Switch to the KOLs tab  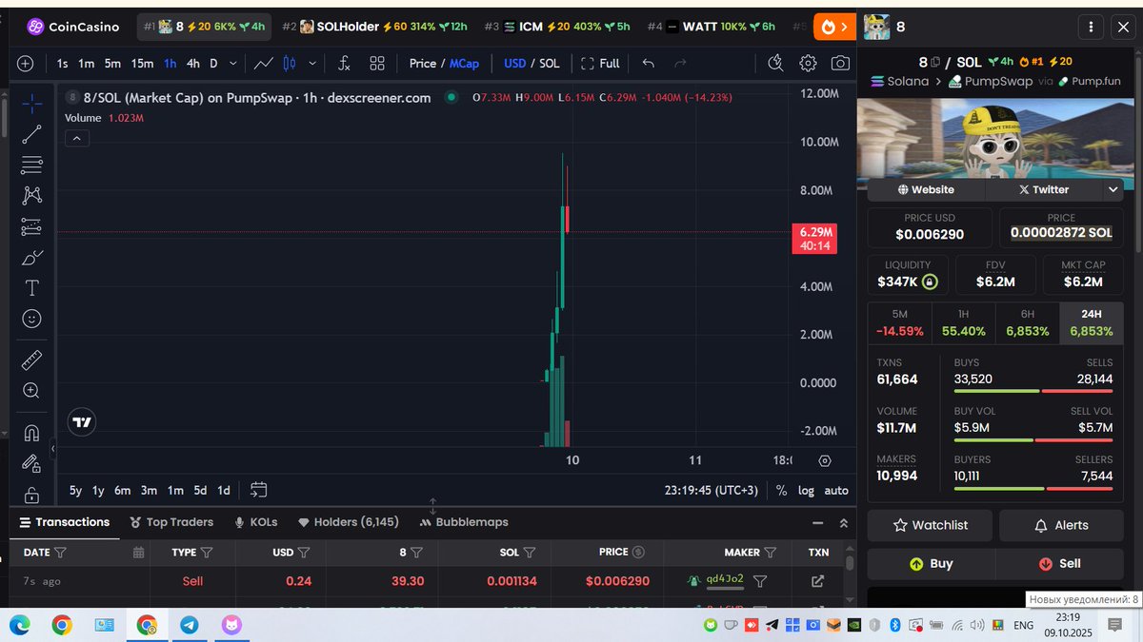pos(255,522)
